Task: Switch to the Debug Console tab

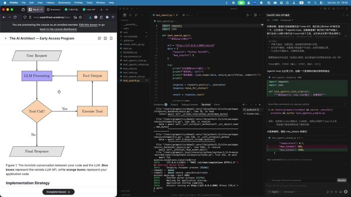Action: coord(189,105)
